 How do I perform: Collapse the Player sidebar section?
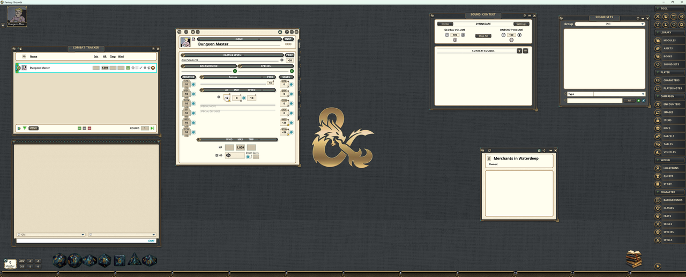coord(670,72)
